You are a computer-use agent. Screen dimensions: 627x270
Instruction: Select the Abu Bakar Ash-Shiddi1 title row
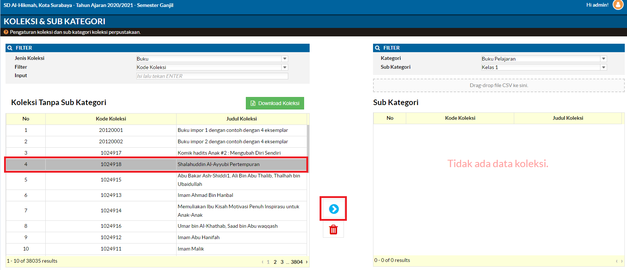[x=156, y=180]
